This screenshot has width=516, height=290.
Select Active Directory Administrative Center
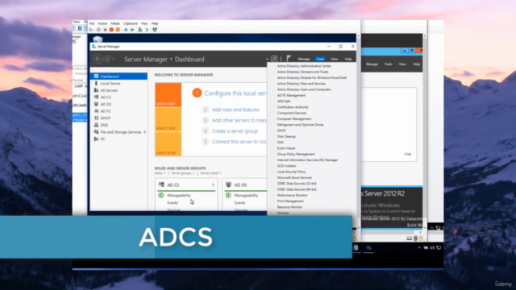coord(304,66)
